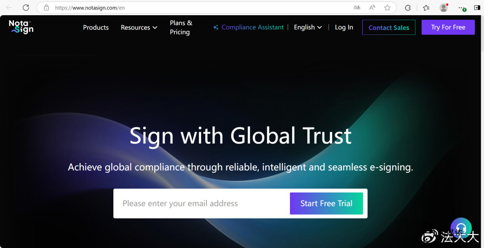Click the Start Free Trial button

pyautogui.click(x=326, y=203)
